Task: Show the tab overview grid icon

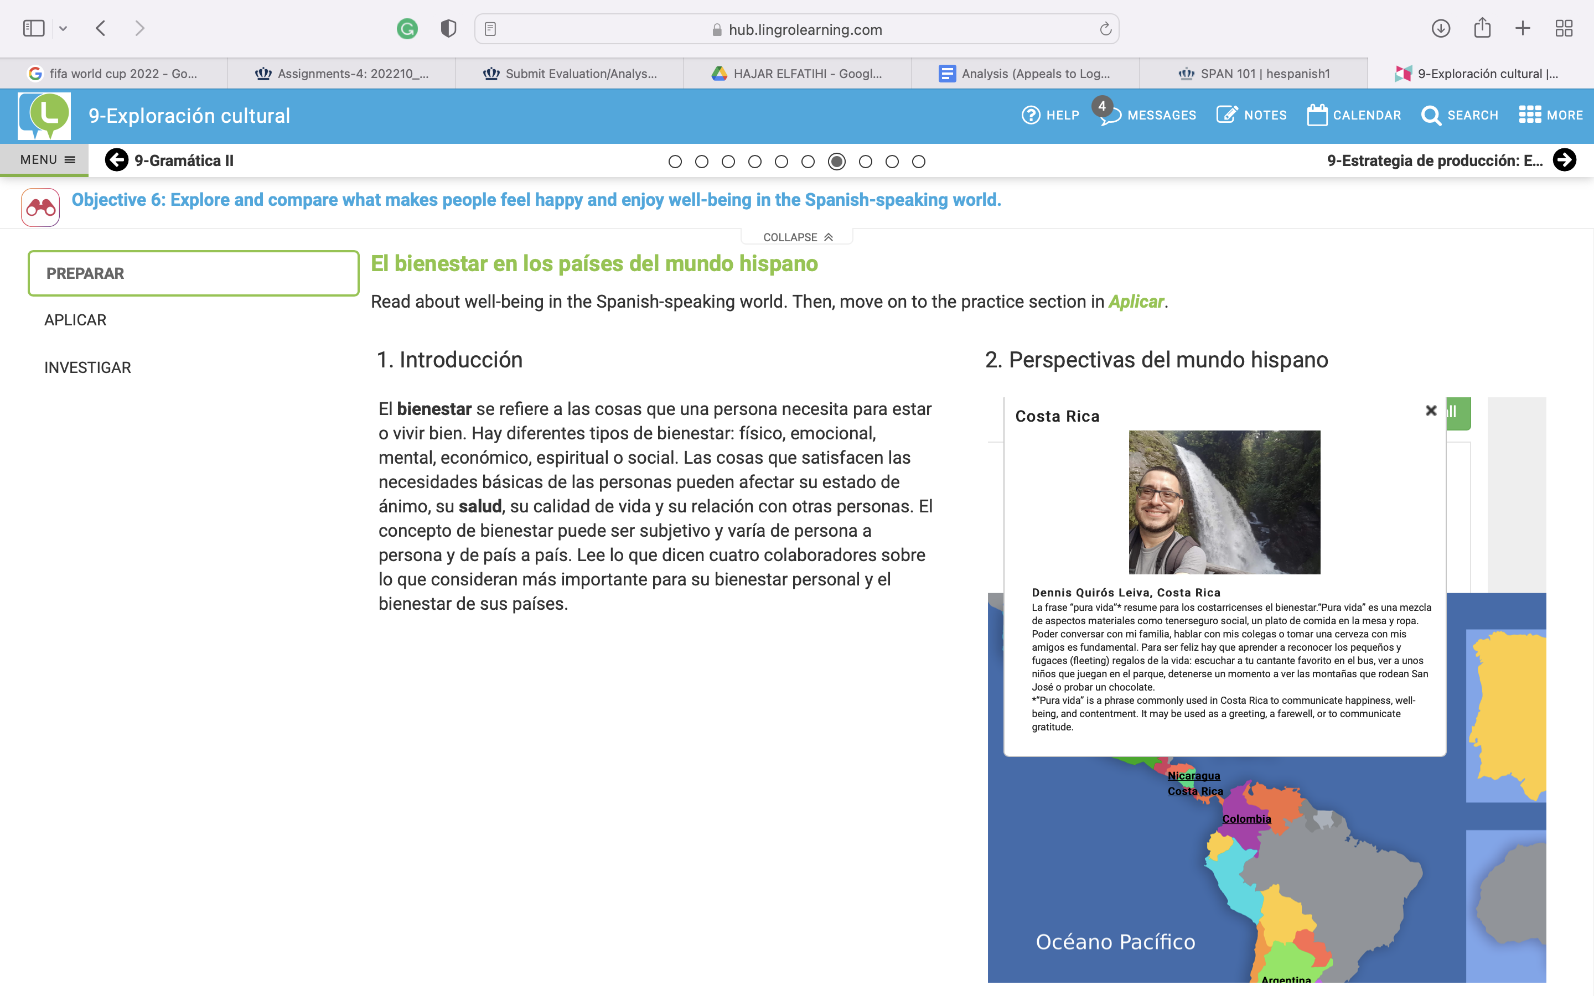Action: coord(1564,28)
